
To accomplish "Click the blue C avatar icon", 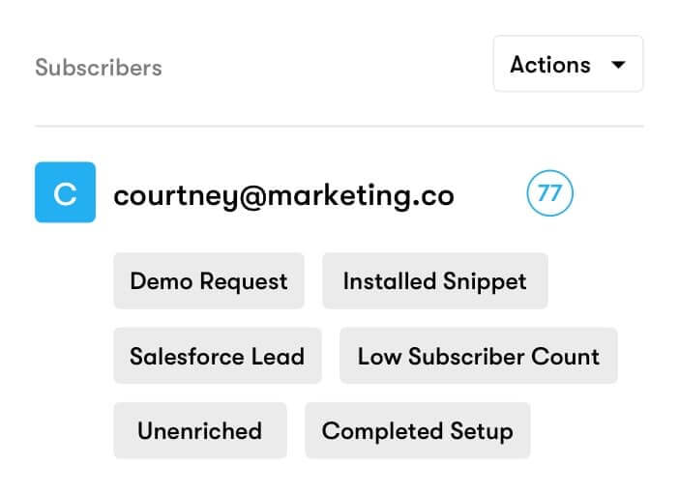I will point(65,192).
